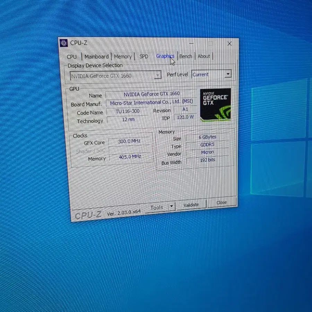Minimize the CPU-Z window

point(191,43)
